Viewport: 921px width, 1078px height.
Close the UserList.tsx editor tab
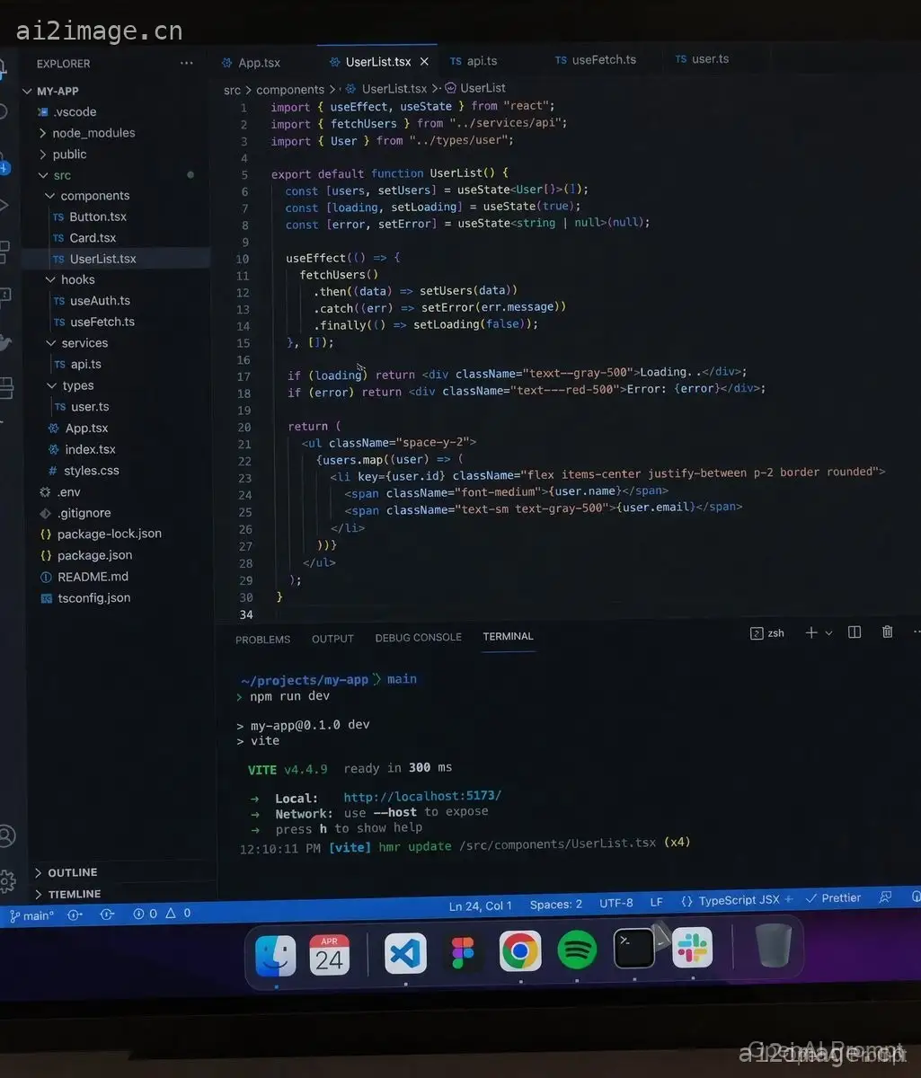(425, 61)
